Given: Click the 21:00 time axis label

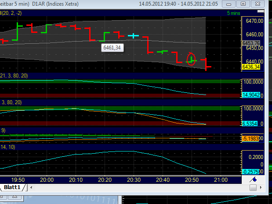Looking at the screenshot, I should tap(221, 180).
